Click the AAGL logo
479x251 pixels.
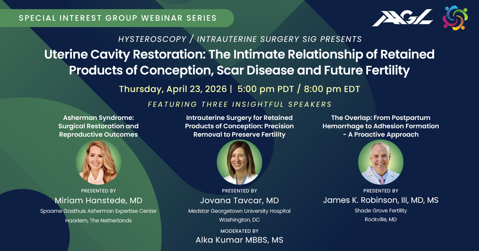(x=402, y=18)
